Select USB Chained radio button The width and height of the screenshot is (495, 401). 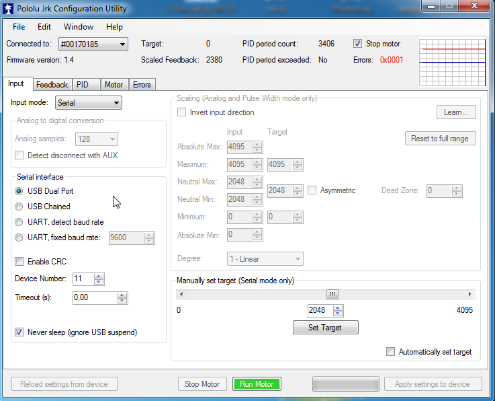tap(19, 207)
